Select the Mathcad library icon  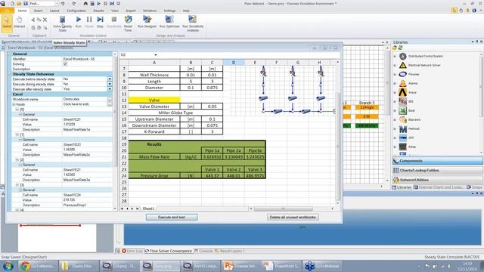pos(403,128)
